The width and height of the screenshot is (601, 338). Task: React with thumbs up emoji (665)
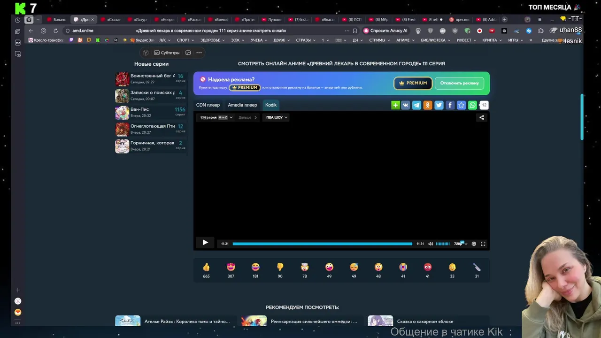206,267
